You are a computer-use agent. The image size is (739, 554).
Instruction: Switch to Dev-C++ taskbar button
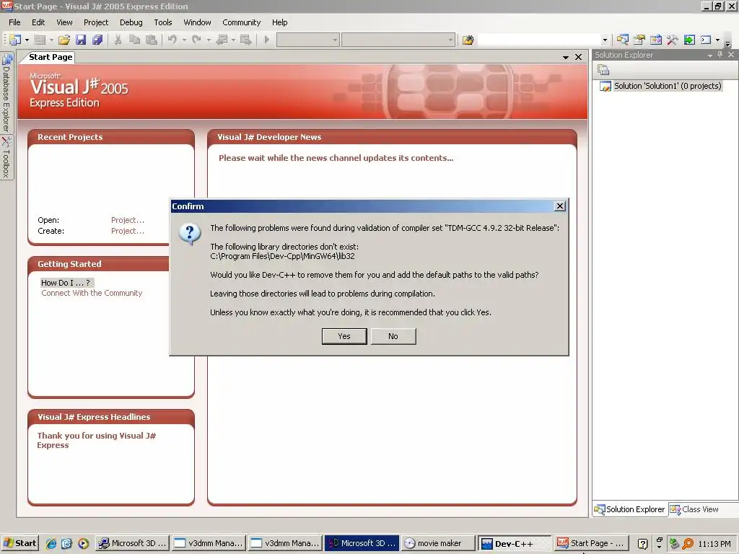tap(514, 543)
